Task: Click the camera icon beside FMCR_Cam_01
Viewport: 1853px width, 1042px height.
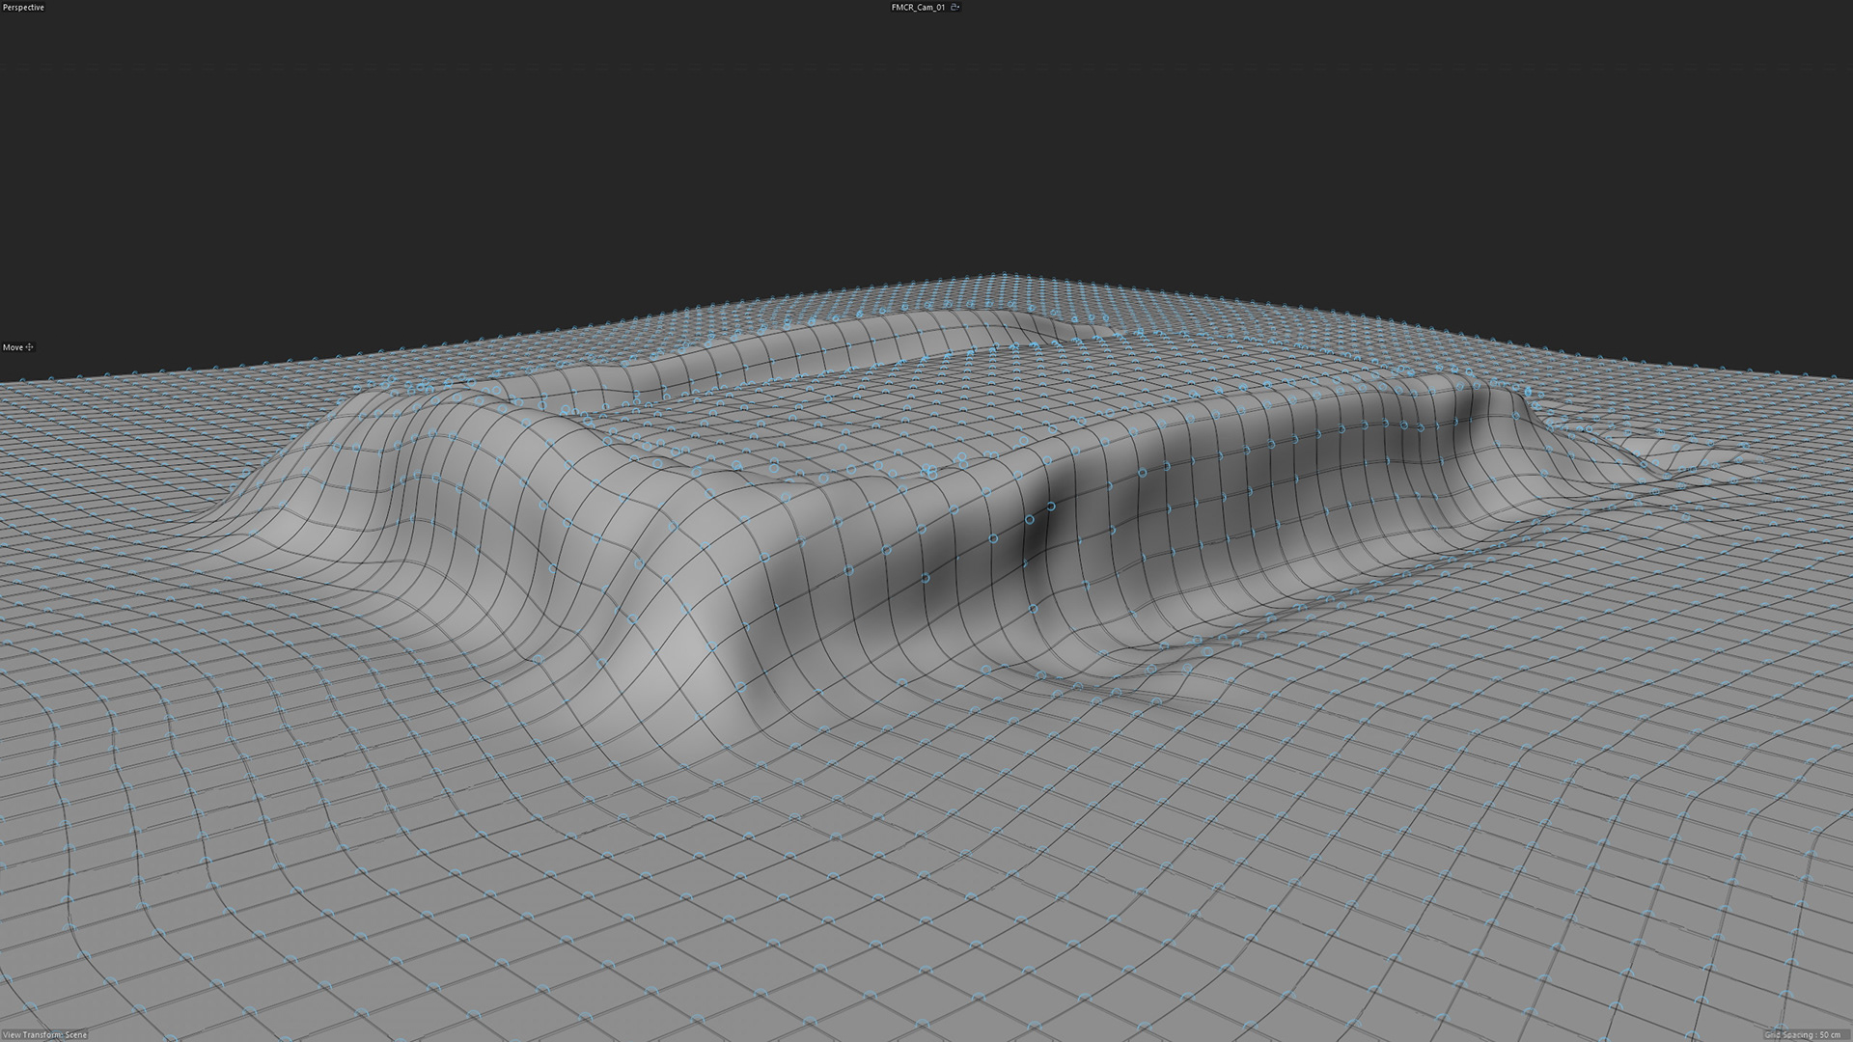Action: click(x=955, y=7)
